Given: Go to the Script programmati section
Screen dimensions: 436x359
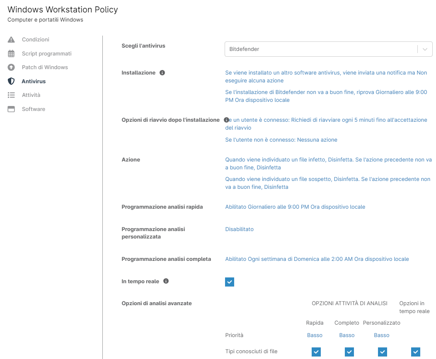Looking at the screenshot, I should tap(46, 54).
